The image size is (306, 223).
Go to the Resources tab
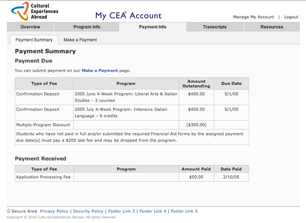click(x=272, y=27)
